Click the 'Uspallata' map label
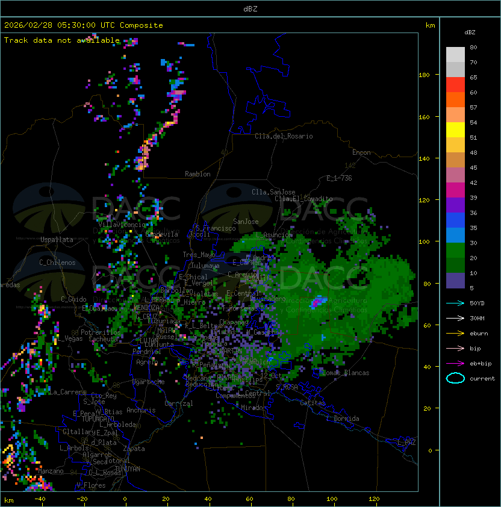The image size is (501, 507). pos(57,240)
